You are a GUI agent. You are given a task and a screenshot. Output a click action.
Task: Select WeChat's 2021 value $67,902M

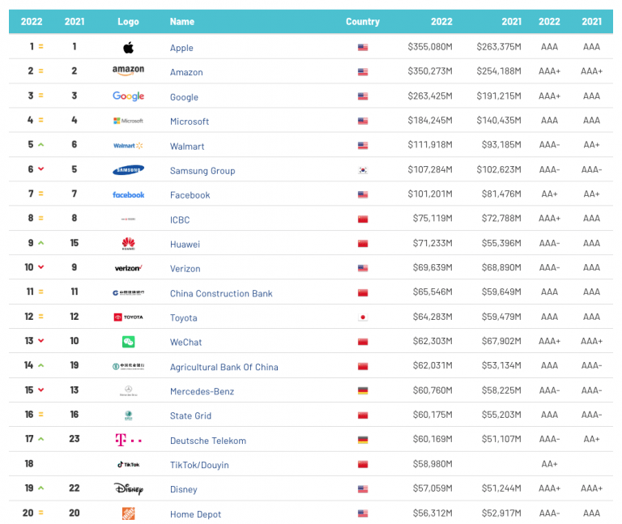(501, 341)
